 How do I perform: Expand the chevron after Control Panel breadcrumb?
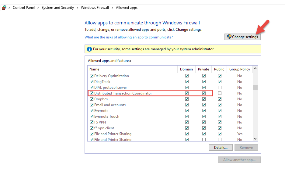tap(39, 8)
